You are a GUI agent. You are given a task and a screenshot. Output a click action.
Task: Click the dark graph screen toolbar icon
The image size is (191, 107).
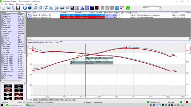point(92,8)
